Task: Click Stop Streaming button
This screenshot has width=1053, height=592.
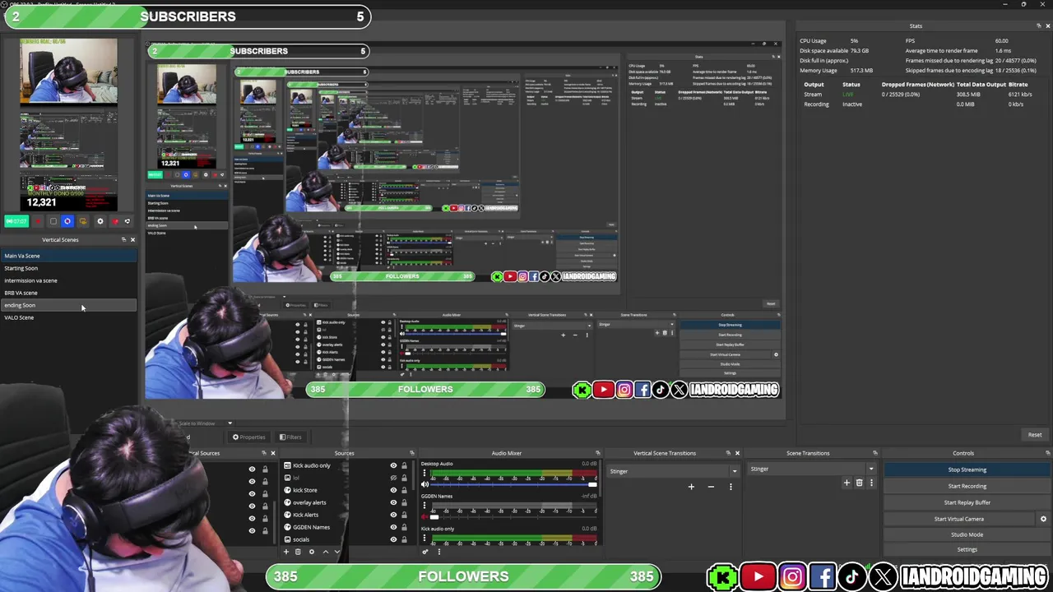Action: click(967, 469)
